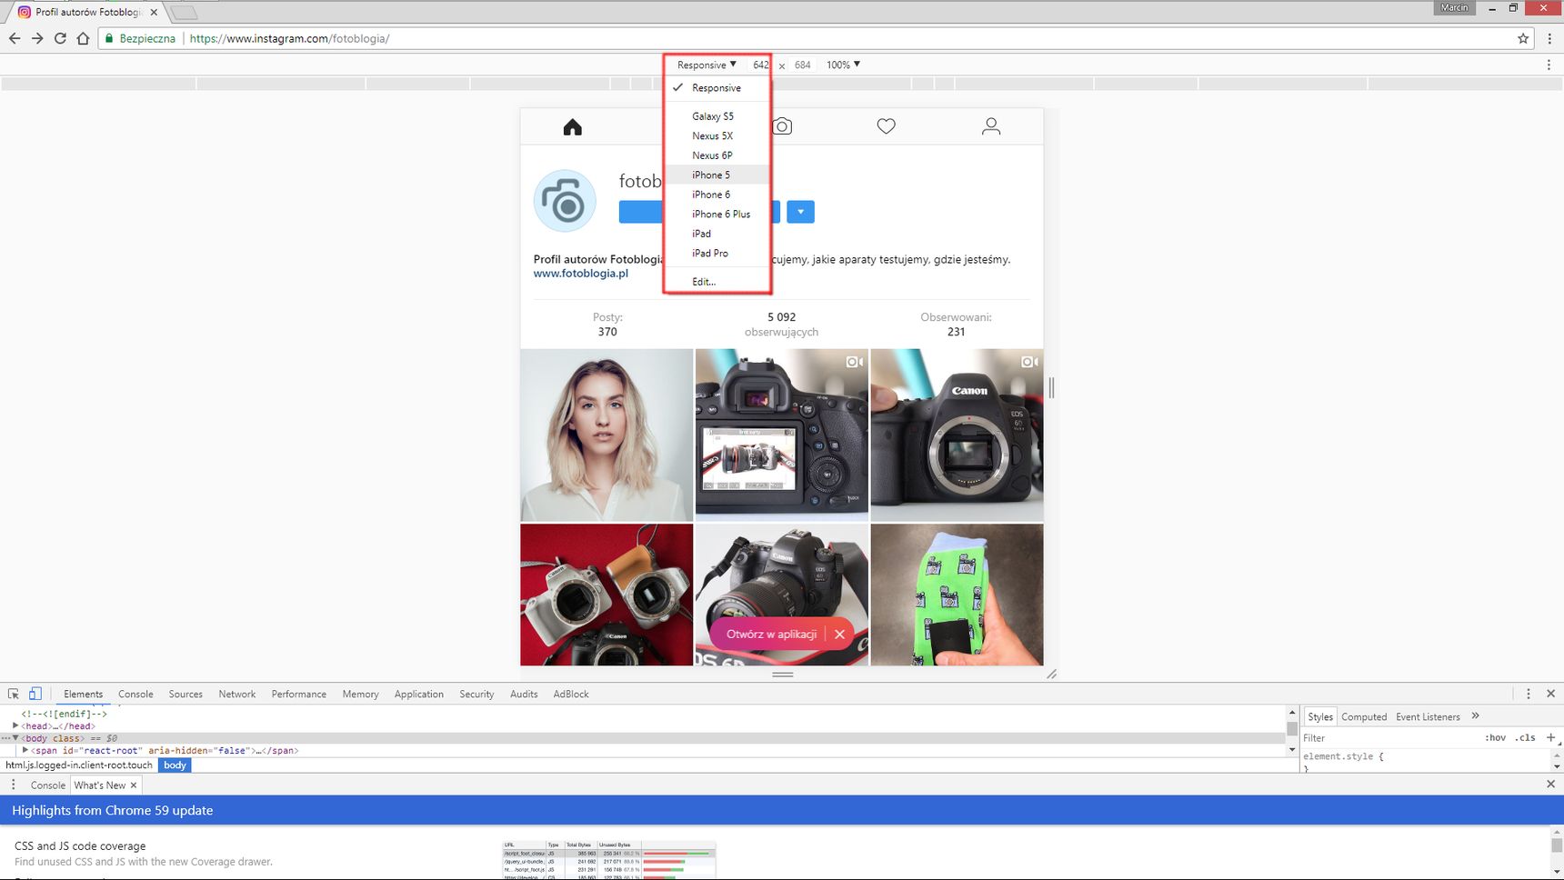This screenshot has width=1564, height=880.
Task: Click the viewport width field 642
Action: click(x=761, y=65)
